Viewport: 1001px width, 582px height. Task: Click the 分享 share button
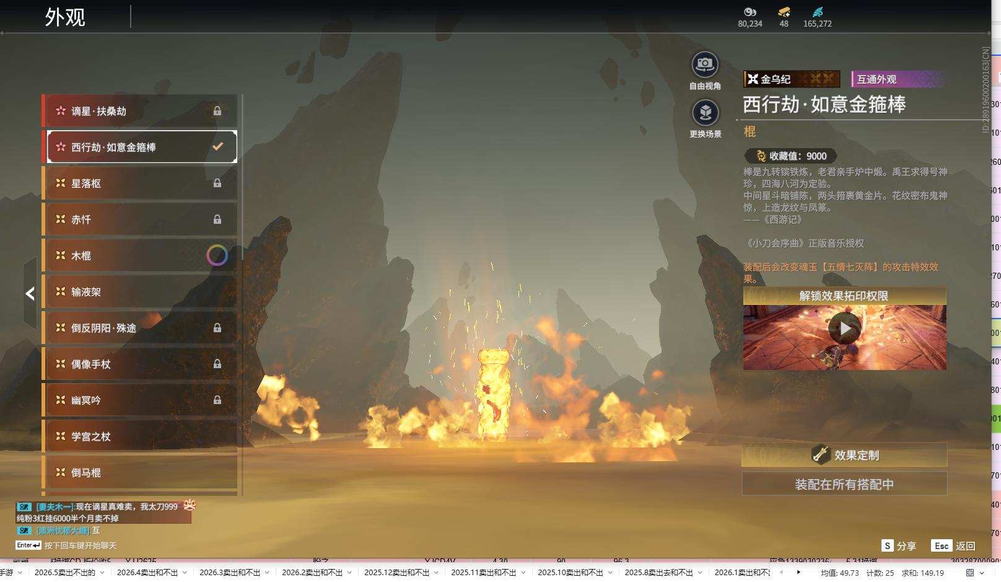[899, 545]
